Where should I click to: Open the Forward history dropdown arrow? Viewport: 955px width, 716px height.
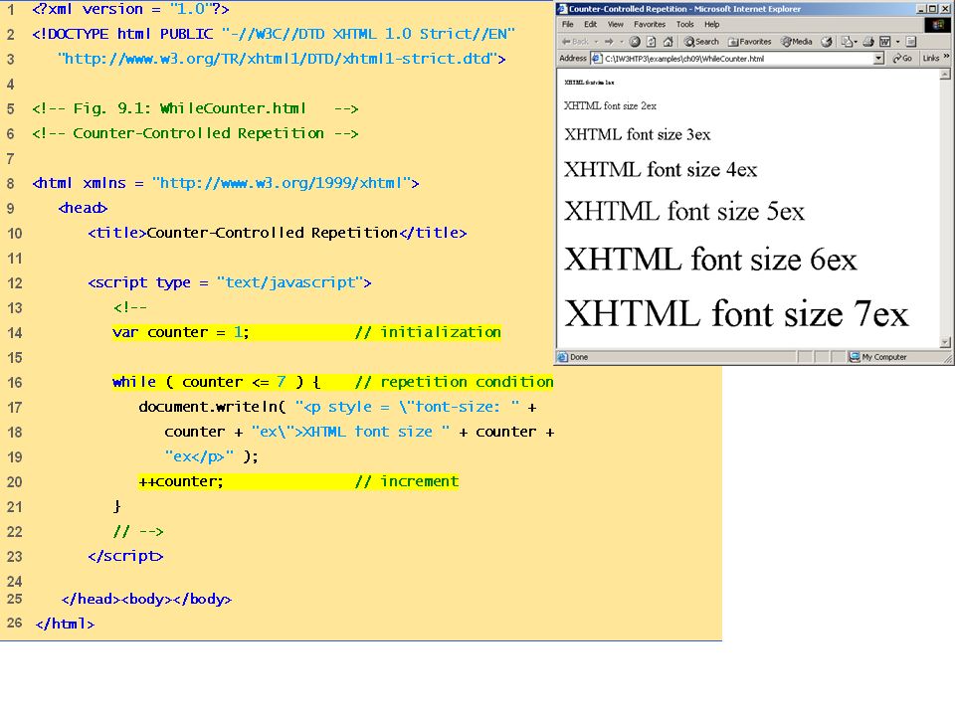coord(622,42)
